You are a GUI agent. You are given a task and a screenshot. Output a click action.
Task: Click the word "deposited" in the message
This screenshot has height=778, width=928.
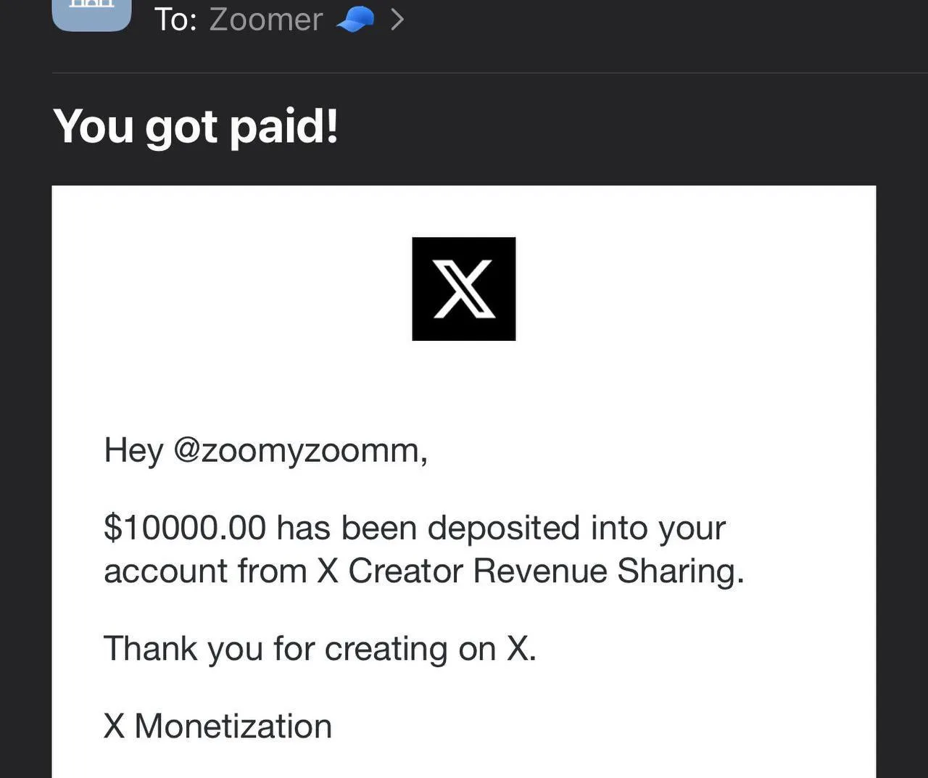click(504, 528)
